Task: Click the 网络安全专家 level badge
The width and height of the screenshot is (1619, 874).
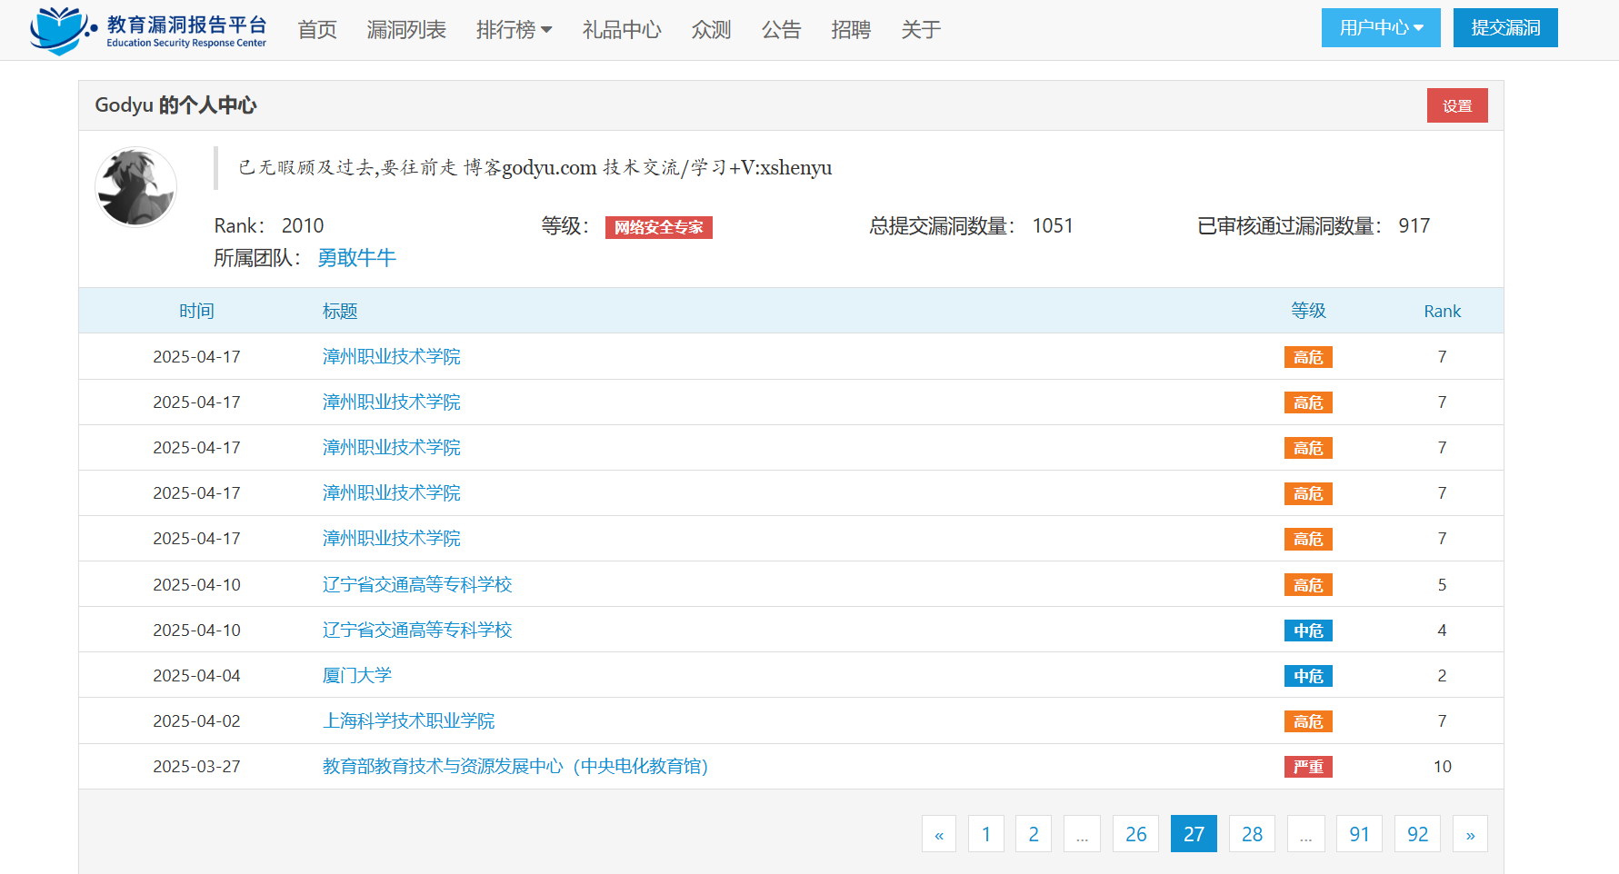Action: [x=658, y=227]
